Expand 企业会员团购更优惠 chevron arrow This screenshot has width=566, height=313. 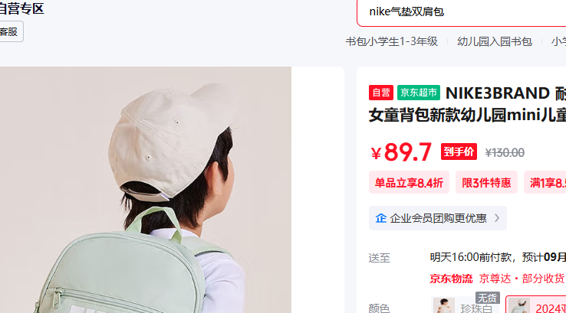tap(497, 218)
